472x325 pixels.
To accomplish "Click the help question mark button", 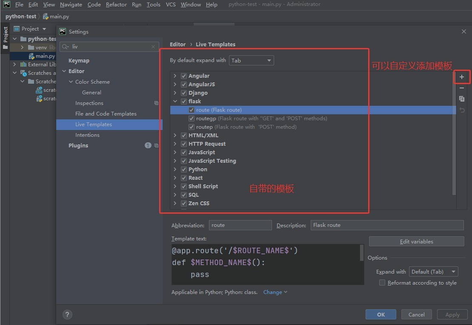I will 67,314.
